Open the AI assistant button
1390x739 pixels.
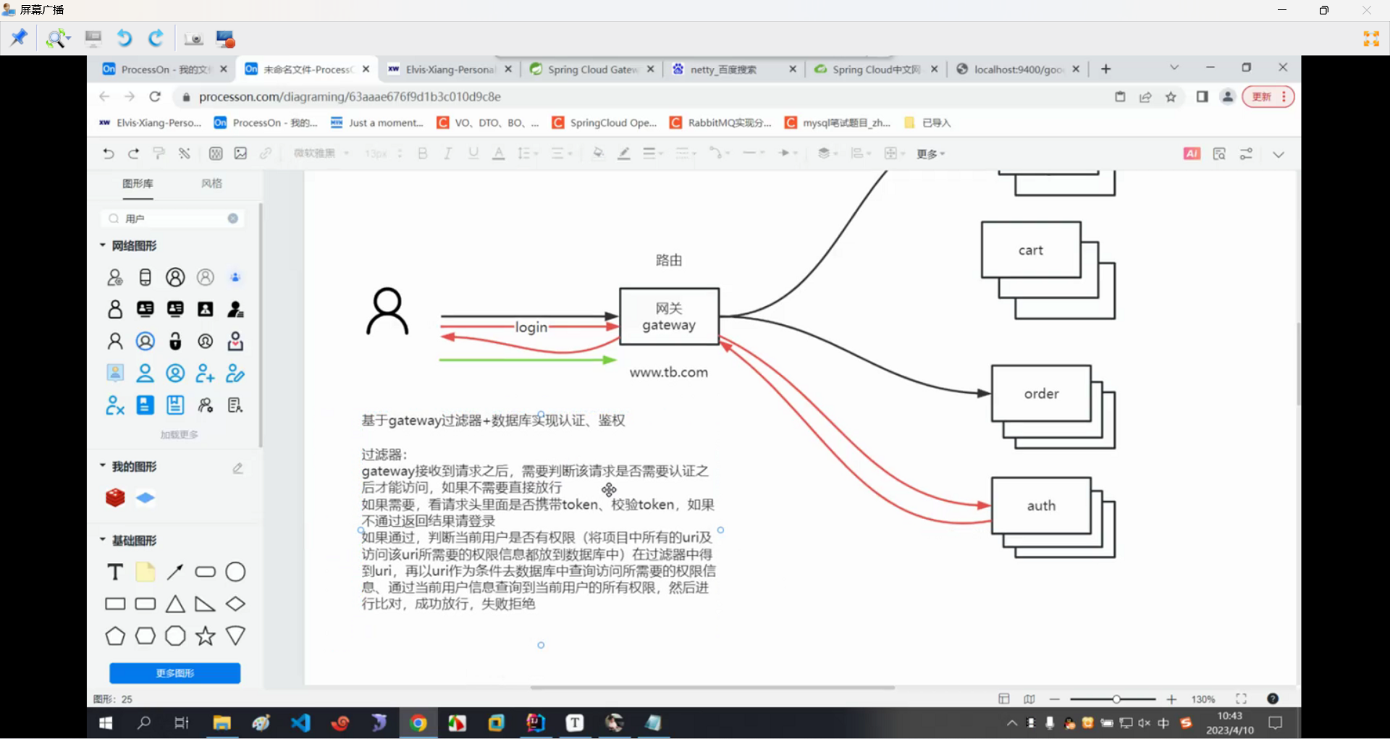(x=1192, y=153)
